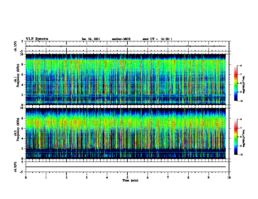Click the "3" minute tick label
This screenshot has height=199, width=258.
[87, 178]
